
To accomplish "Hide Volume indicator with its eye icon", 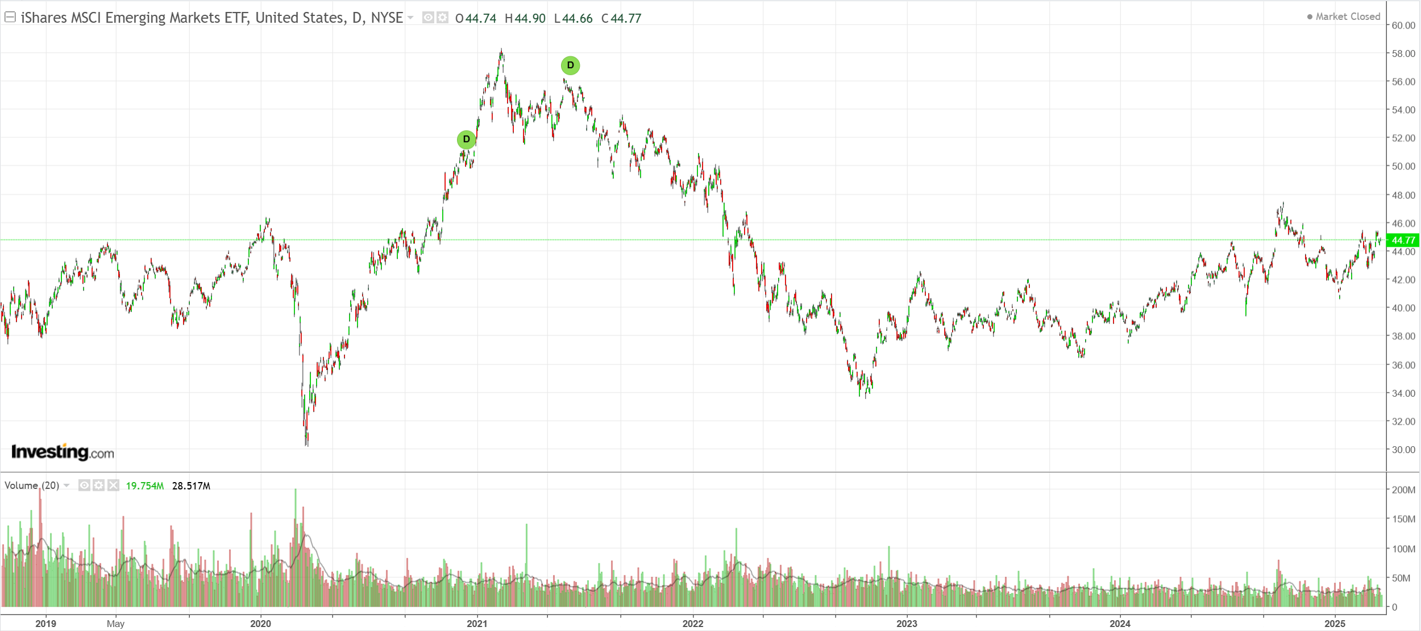I will 84,485.
